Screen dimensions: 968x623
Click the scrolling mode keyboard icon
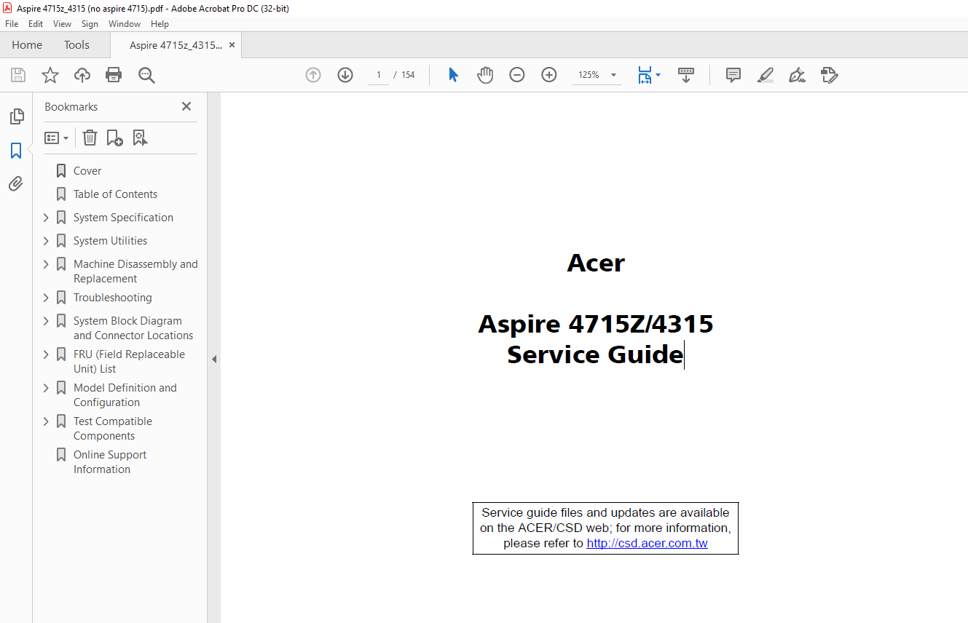685,75
